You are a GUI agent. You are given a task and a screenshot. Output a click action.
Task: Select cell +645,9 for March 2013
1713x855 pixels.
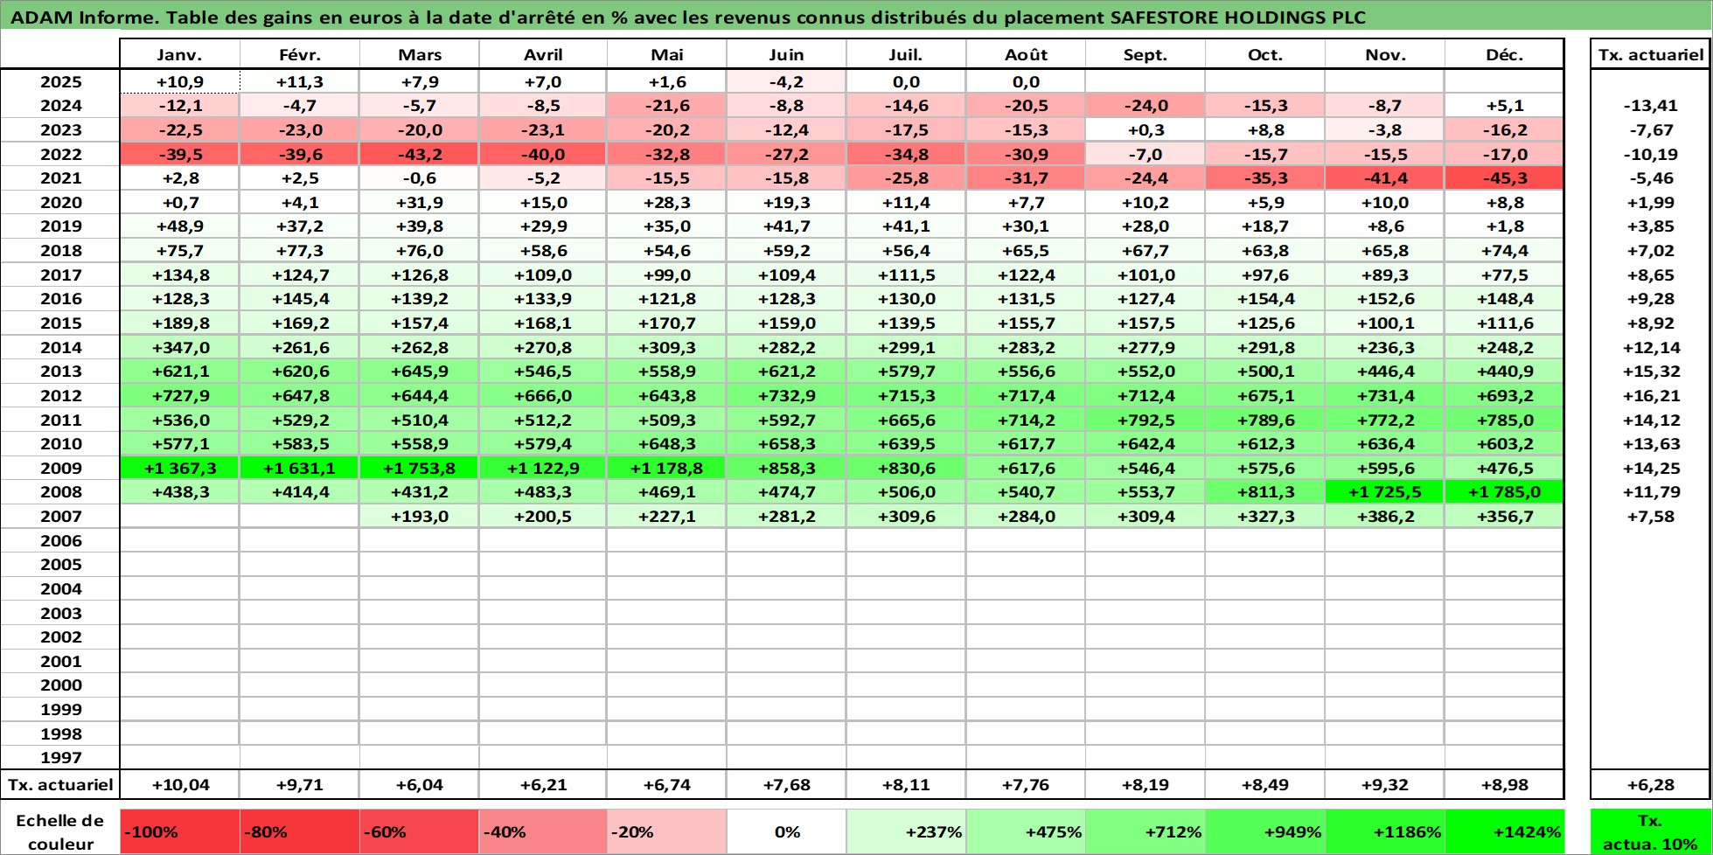419,371
